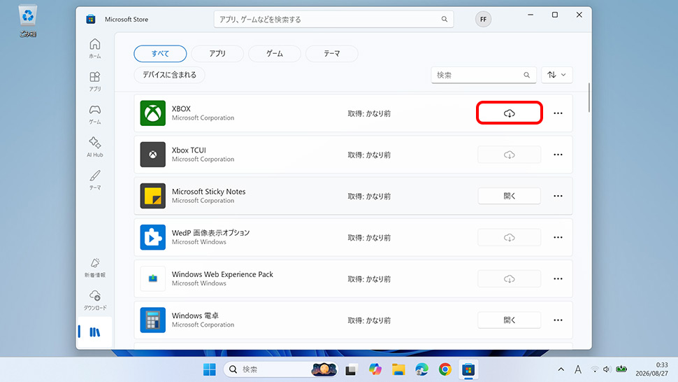Open more options for WedP 画像表示オプション
678x382 pixels.
click(558, 237)
